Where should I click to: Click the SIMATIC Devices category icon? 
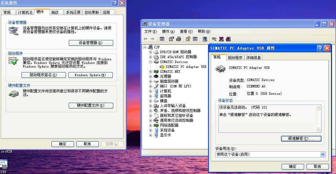156,62
